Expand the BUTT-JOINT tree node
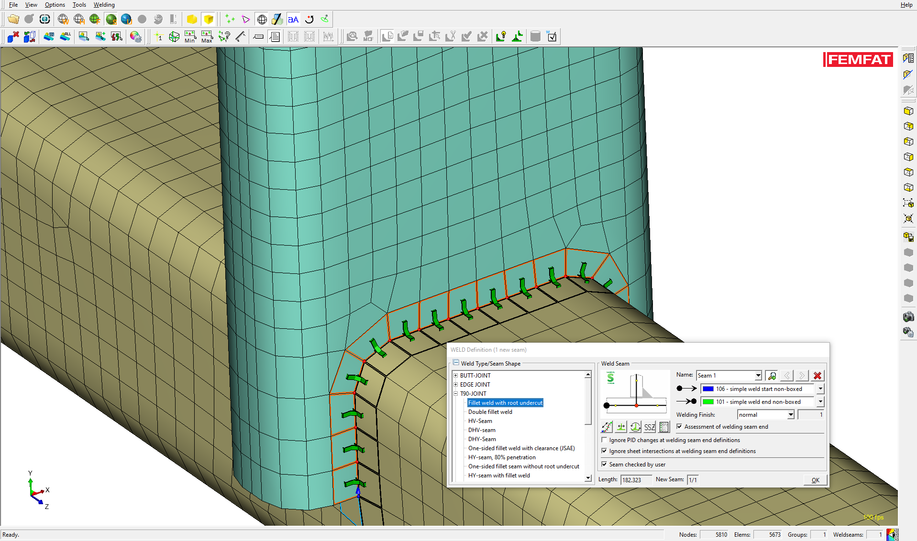Viewport: 917px width, 541px height. (456, 376)
